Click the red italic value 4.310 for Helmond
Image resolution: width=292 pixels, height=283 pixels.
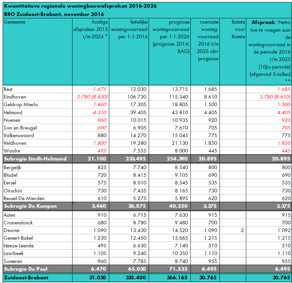tap(100, 113)
